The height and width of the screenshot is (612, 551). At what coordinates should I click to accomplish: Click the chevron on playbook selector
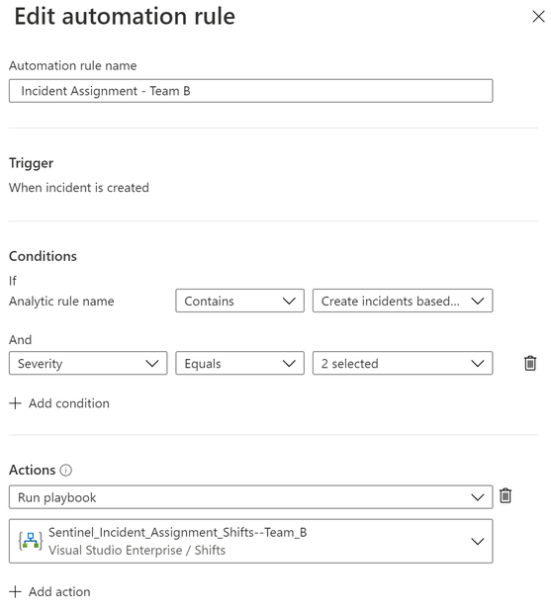477,542
